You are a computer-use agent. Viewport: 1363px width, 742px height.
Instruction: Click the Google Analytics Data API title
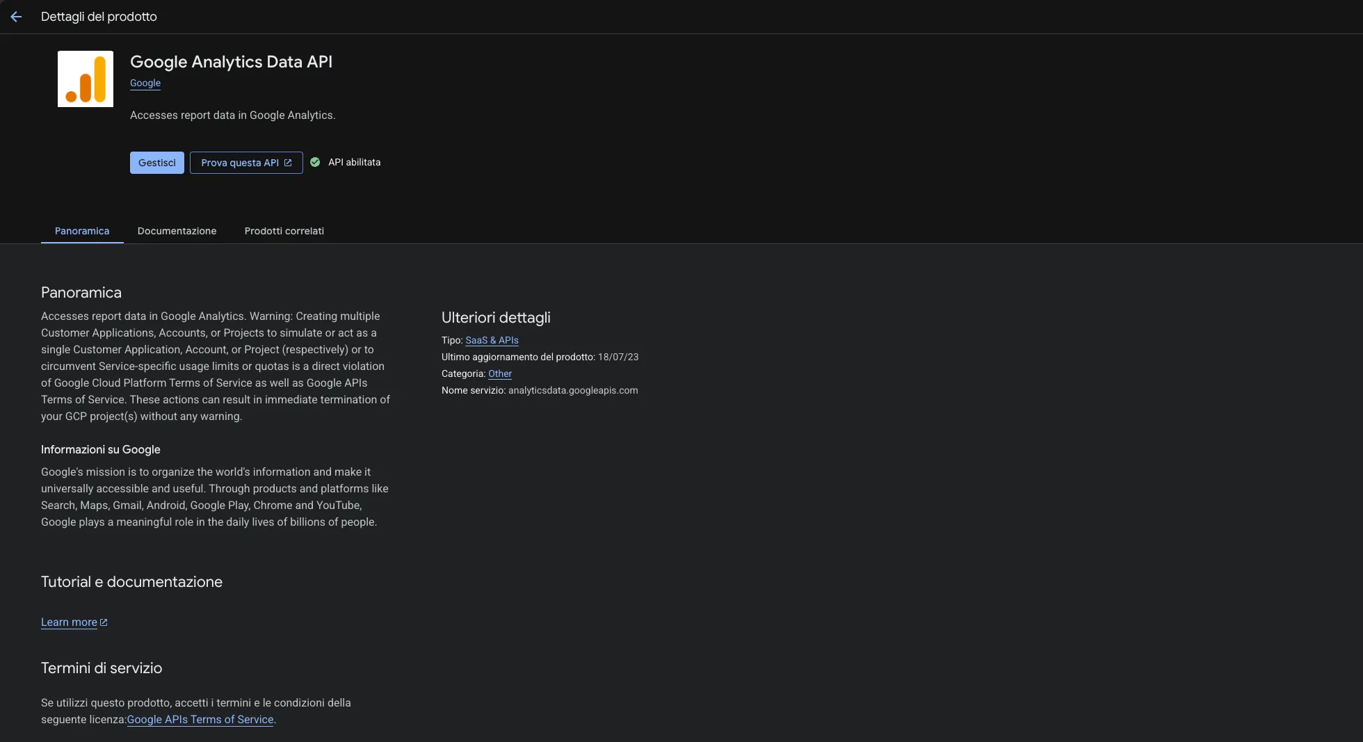pyautogui.click(x=231, y=62)
